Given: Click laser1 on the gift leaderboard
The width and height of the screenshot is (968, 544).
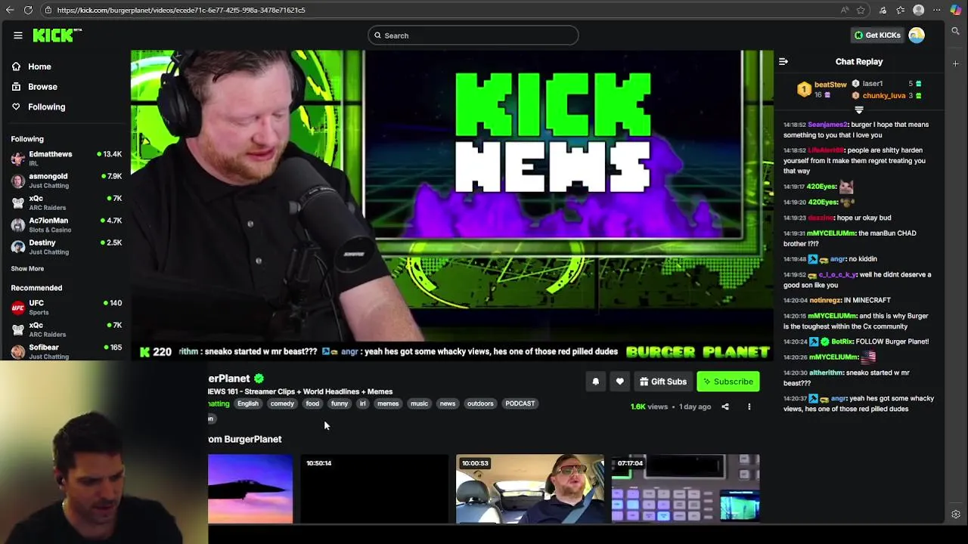Looking at the screenshot, I should coord(873,84).
